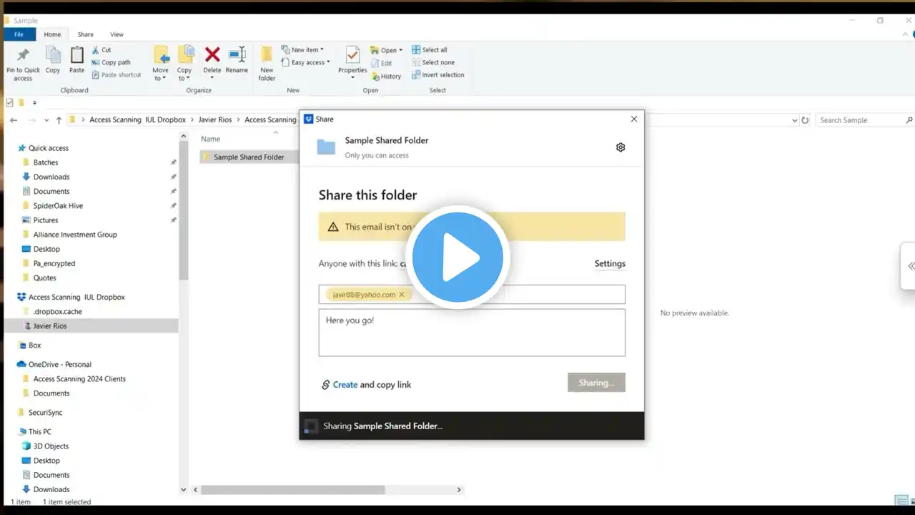Cut the selected item with the scissors

click(102, 50)
